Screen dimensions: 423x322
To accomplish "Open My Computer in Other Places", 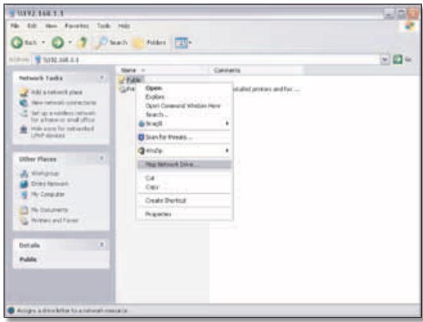I will (48, 194).
